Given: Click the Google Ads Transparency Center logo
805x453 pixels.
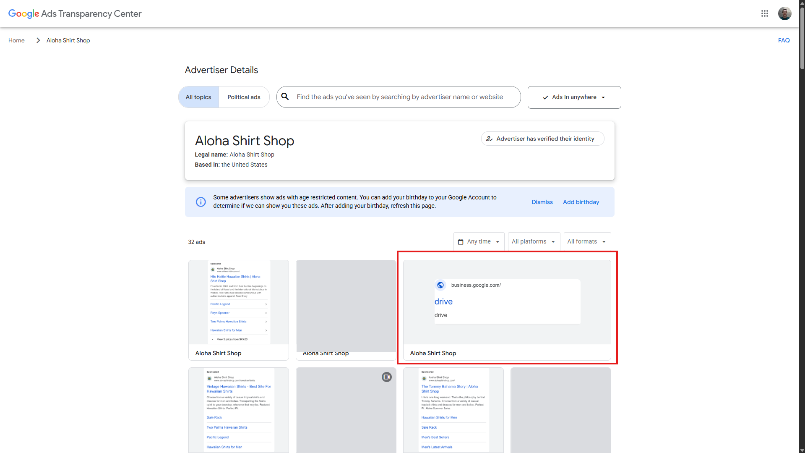Looking at the screenshot, I should pos(75,13).
